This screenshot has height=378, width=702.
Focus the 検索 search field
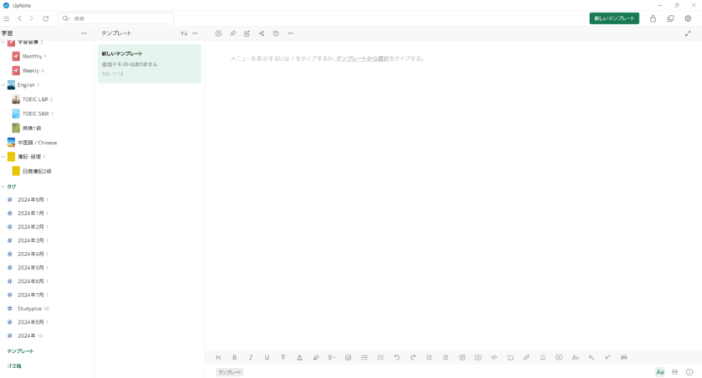coord(116,18)
